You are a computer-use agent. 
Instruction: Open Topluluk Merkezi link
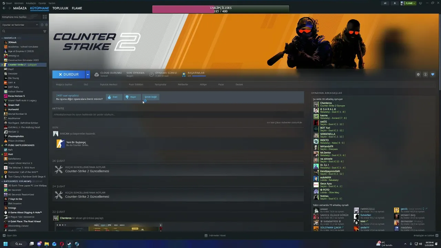(109, 84)
